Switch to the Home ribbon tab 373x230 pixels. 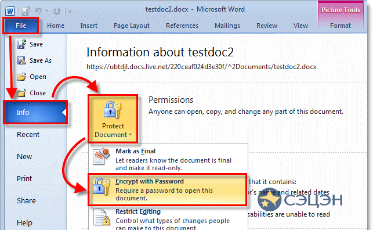56,26
